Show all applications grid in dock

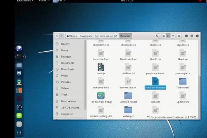19,132
